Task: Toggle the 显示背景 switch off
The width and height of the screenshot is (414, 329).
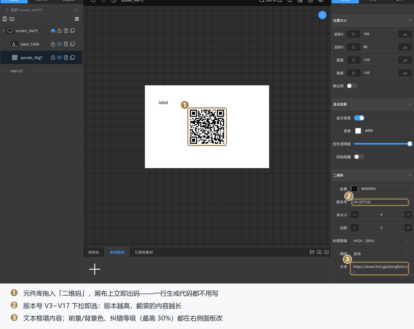Action: coord(359,118)
